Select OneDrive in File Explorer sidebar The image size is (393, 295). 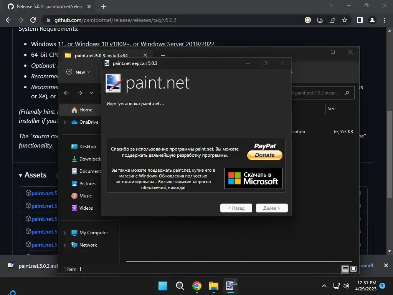85,122
